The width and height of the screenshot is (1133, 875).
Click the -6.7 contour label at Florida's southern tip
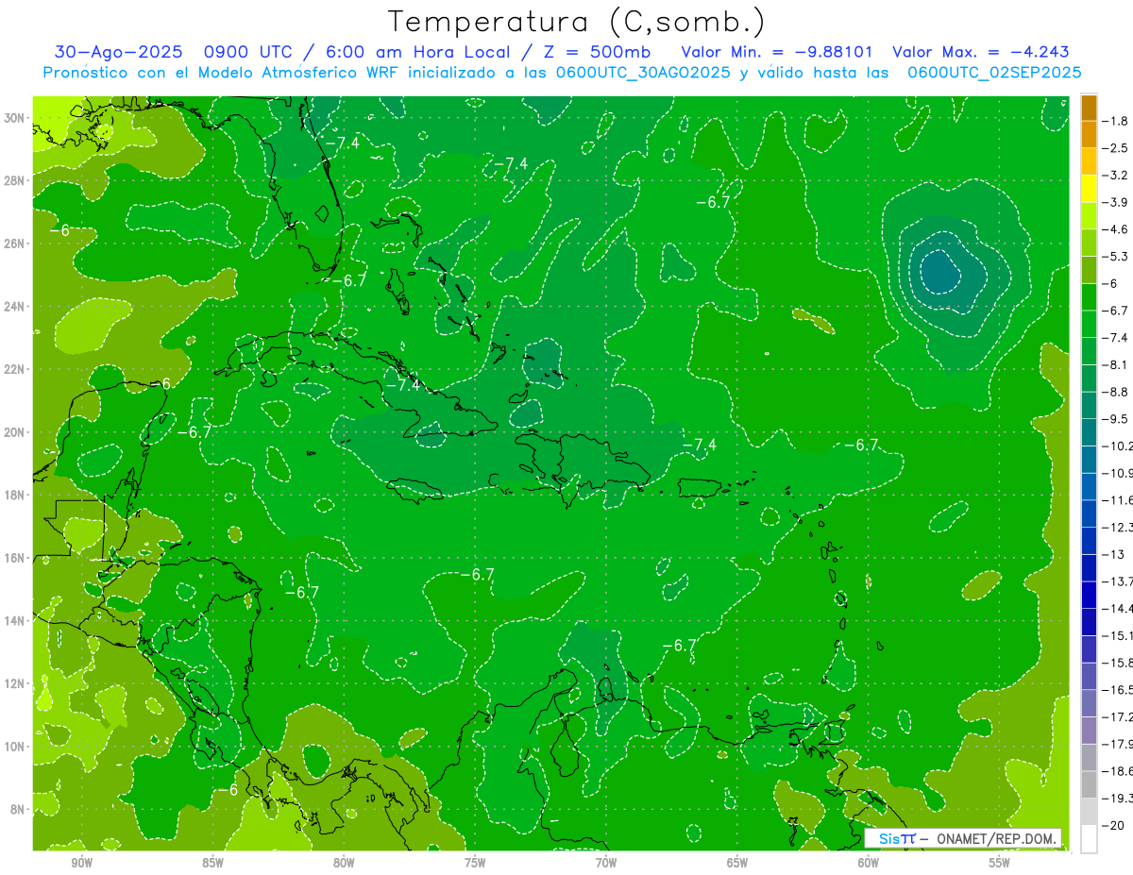click(x=348, y=280)
